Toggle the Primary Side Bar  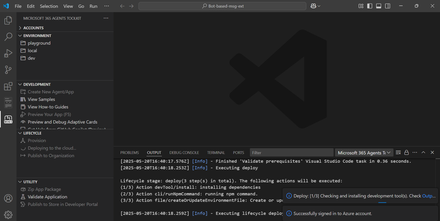click(x=370, y=6)
